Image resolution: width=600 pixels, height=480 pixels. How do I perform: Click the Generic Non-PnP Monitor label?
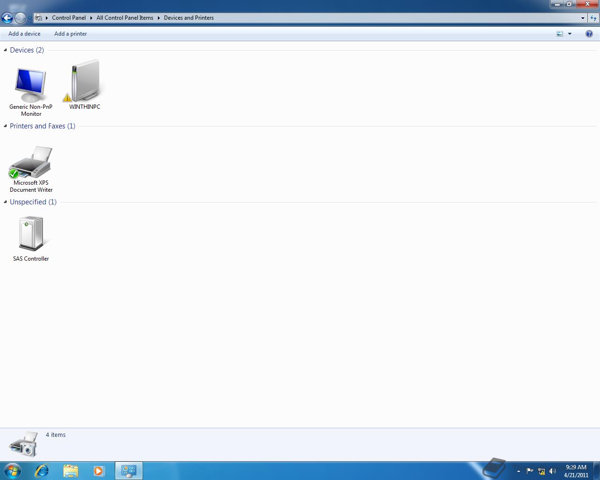click(31, 110)
